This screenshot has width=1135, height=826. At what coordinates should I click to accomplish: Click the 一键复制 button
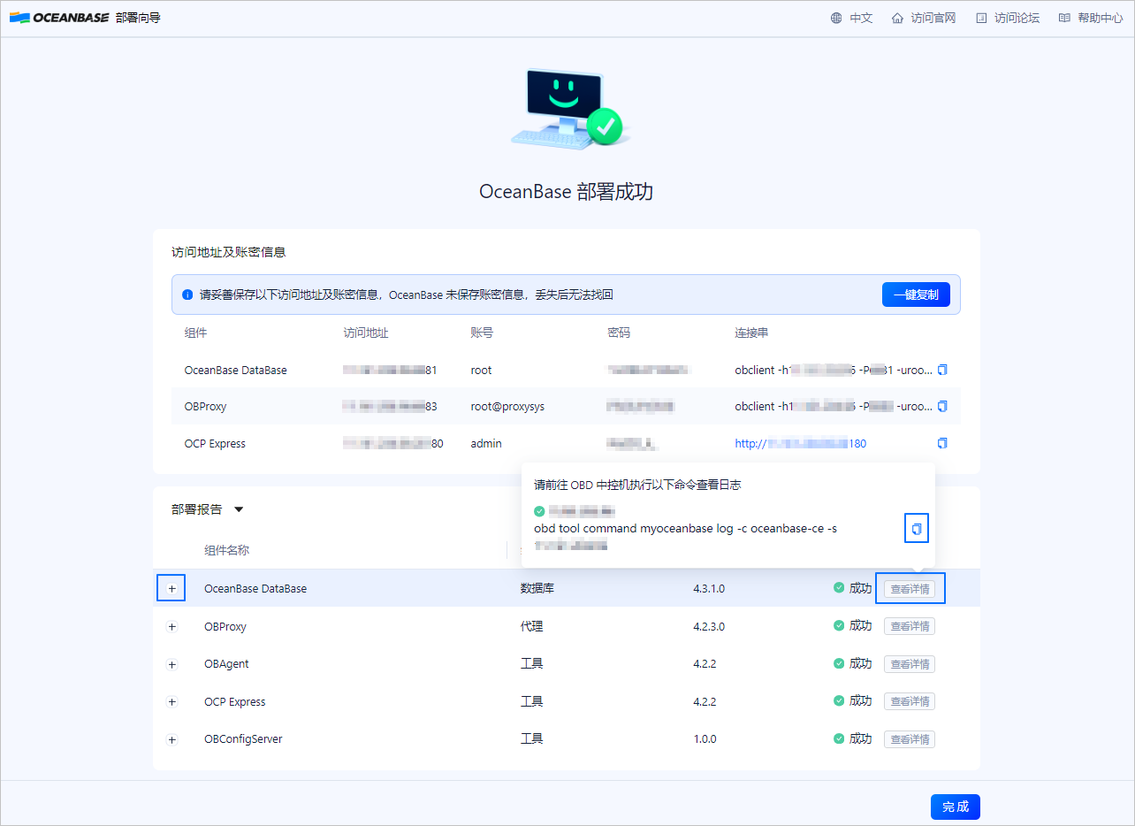pyautogui.click(x=916, y=294)
